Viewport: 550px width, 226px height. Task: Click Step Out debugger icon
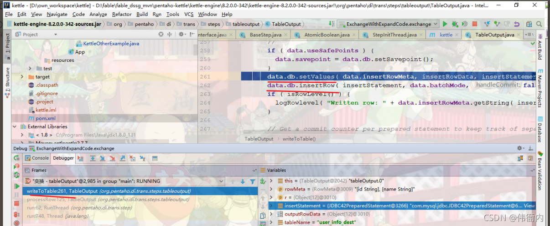click(x=122, y=158)
